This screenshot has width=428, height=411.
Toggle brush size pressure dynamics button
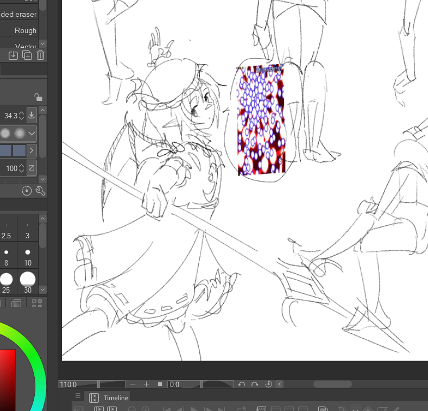32,115
